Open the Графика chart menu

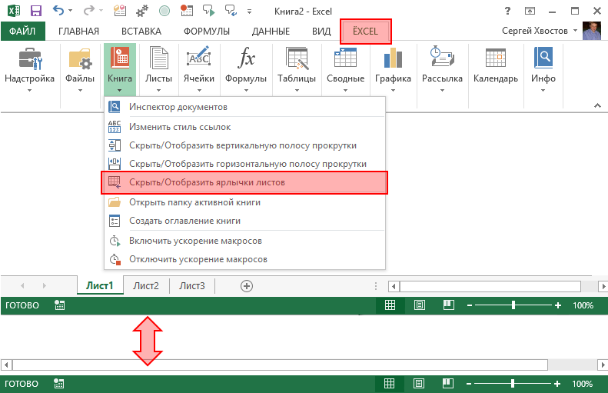(393, 70)
